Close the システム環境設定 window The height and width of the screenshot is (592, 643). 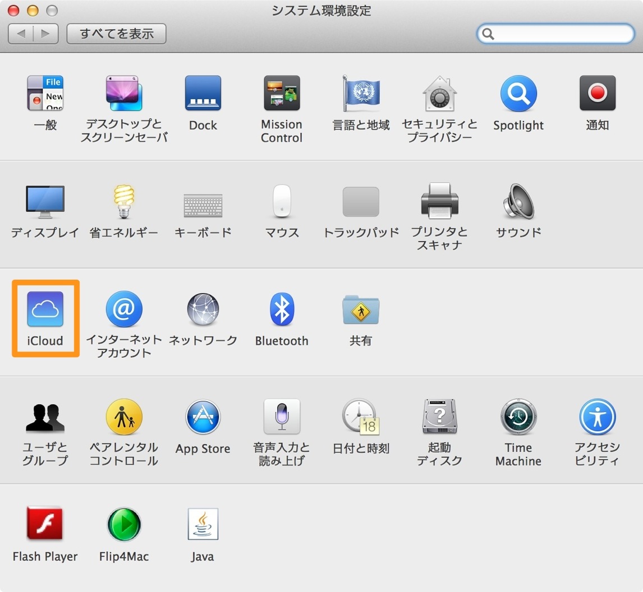coord(13,10)
